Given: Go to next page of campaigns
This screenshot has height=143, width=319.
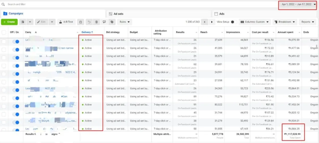Looking at the screenshot, I should tap(212, 22).
